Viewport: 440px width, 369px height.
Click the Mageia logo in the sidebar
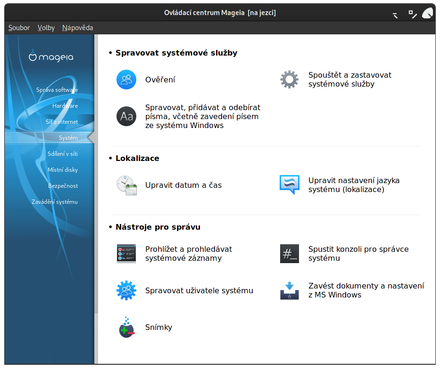point(49,56)
